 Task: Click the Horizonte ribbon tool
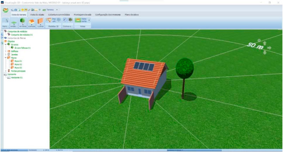point(5,23)
